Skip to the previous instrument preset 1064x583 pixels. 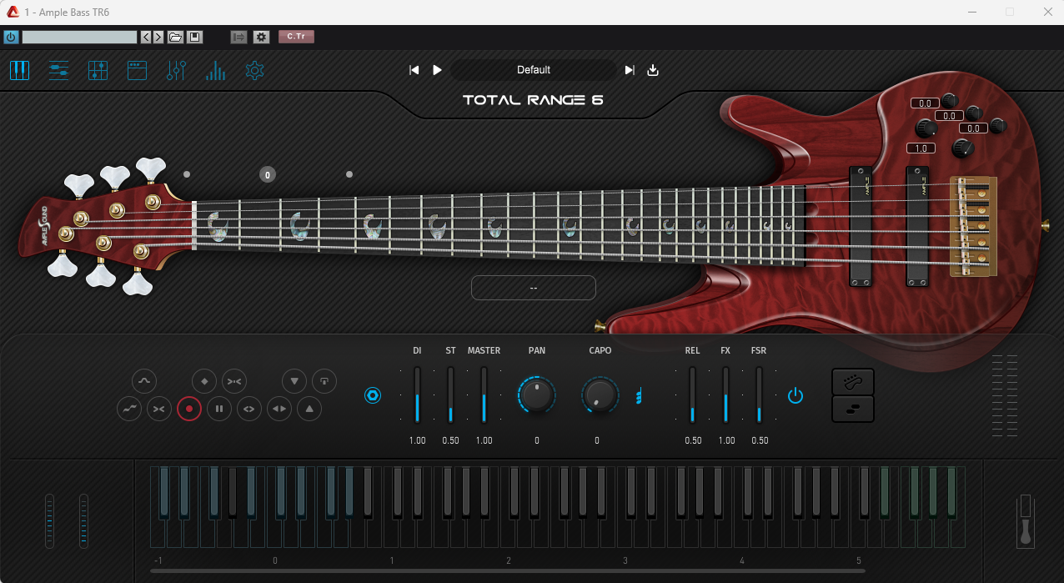pyautogui.click(x=414, y=70)
